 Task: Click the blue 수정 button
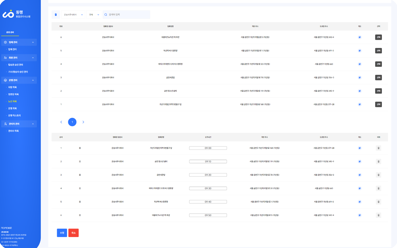pyautogui.click(x=62, y=233)
